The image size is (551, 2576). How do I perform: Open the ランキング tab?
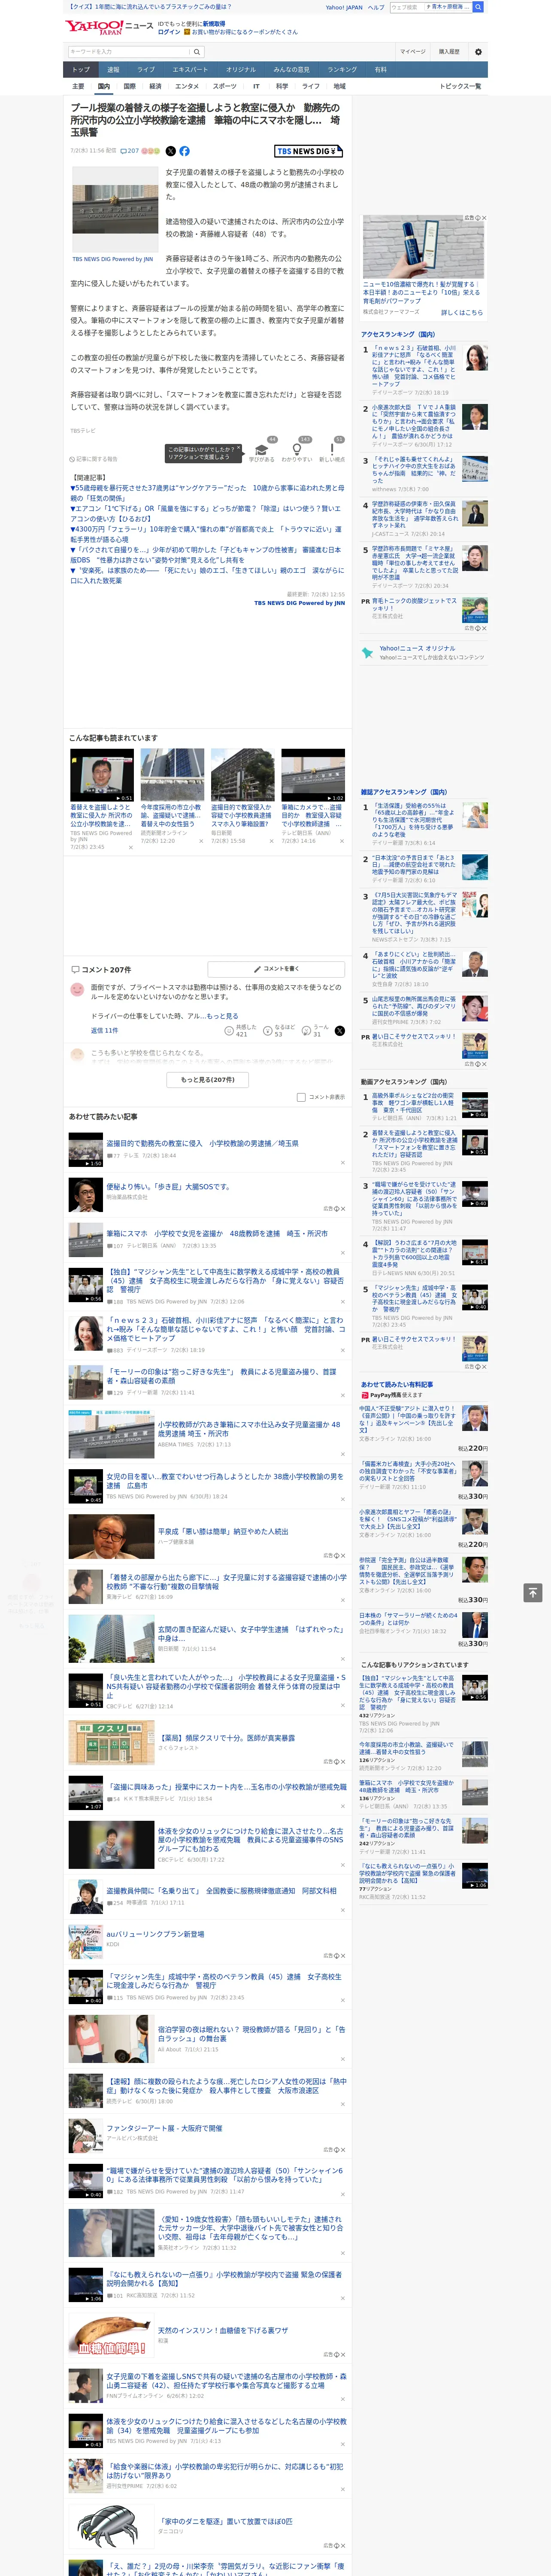coord(342,70)
